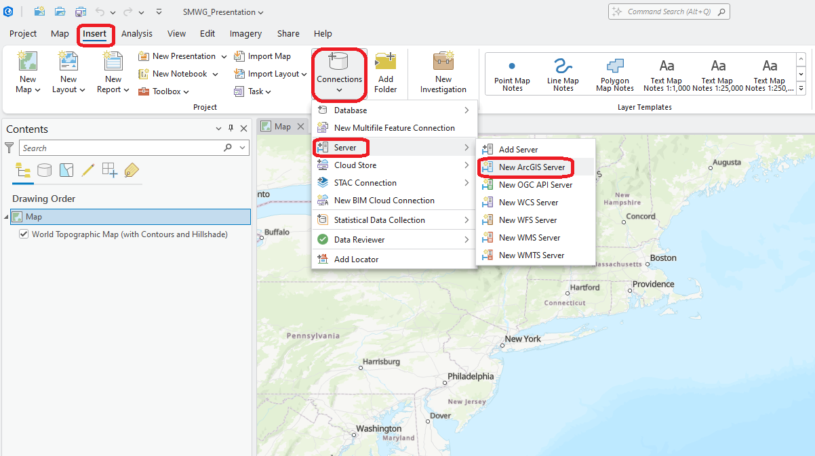Click New BIM Cloud Connection
Image resolution: width=815 pixels, height=456 pixels.
394,201
